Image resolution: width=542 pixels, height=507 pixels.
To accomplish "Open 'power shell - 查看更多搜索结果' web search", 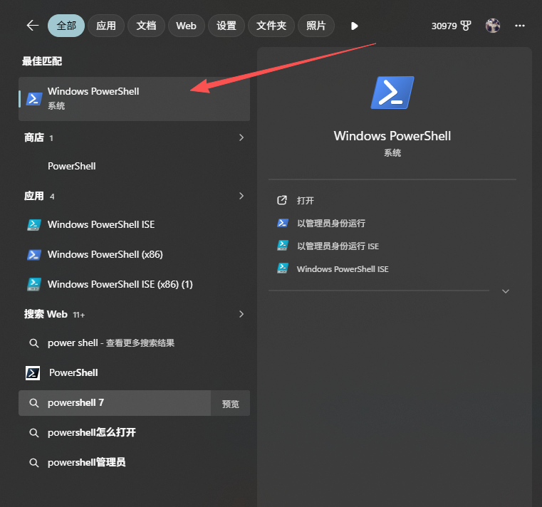I will pyautogui.click(x=134, y=343).
